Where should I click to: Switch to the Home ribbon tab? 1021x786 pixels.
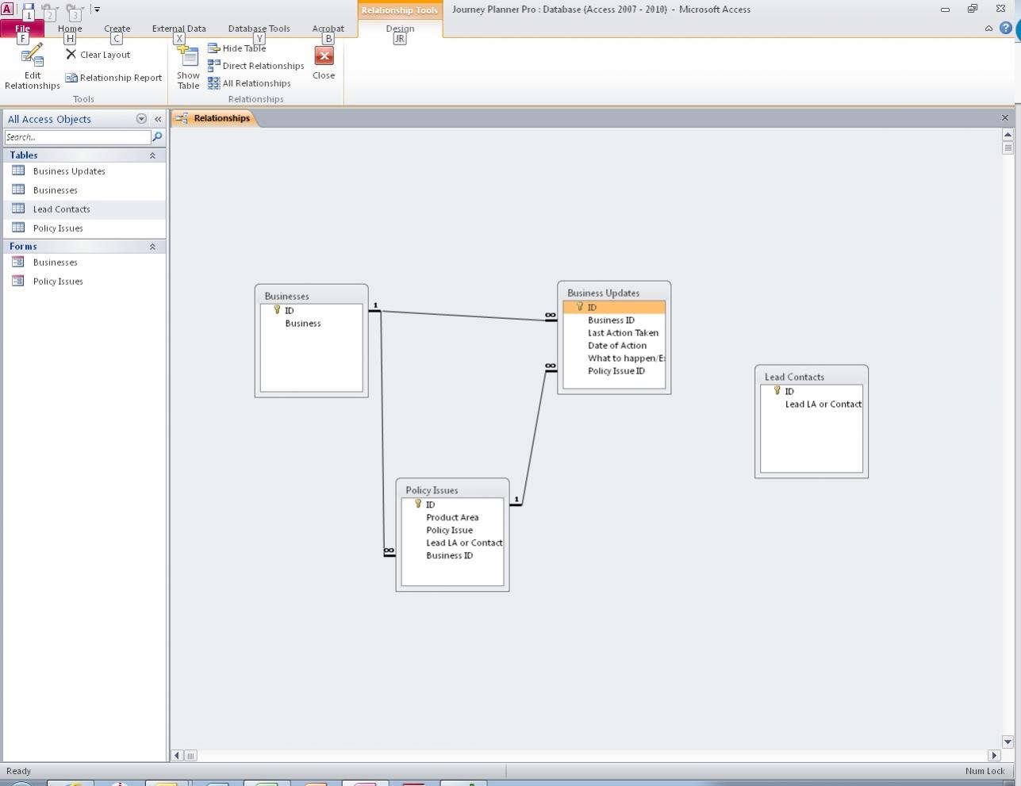tap(70, 29)
